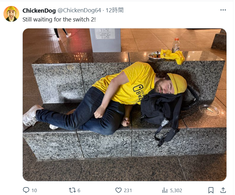The image size is (235, 195).
Task: Click the yellow beanie in the photo
Action: point(177,83)
